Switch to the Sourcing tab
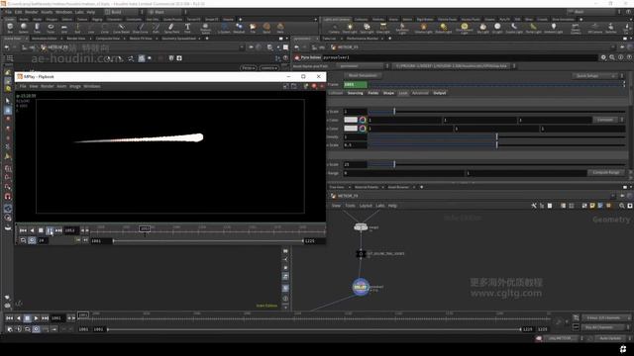634x356 pixels. pyautogui.click(x=355, y=93)
